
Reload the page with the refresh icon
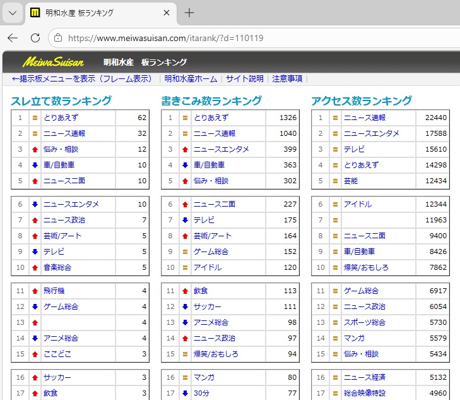35,38
